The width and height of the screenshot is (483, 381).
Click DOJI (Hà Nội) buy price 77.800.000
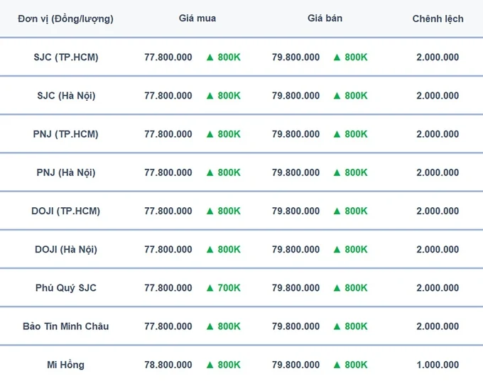coord(168,250)
